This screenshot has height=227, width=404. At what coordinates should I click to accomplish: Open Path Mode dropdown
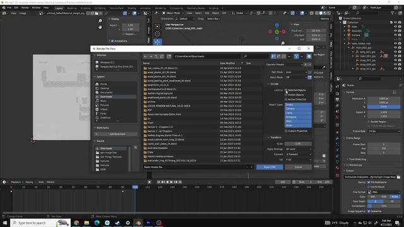pyautogui.click(x=296, y=72)
